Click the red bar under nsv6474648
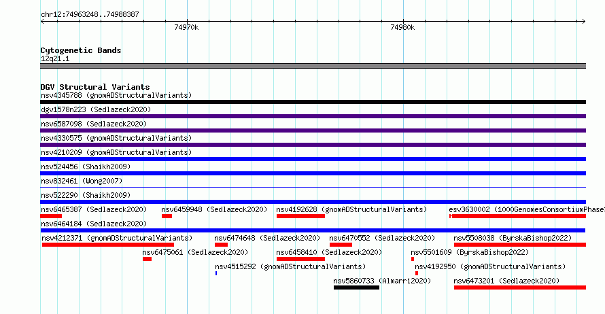This screenshot has width=605, height=314. tap(221, 245)
